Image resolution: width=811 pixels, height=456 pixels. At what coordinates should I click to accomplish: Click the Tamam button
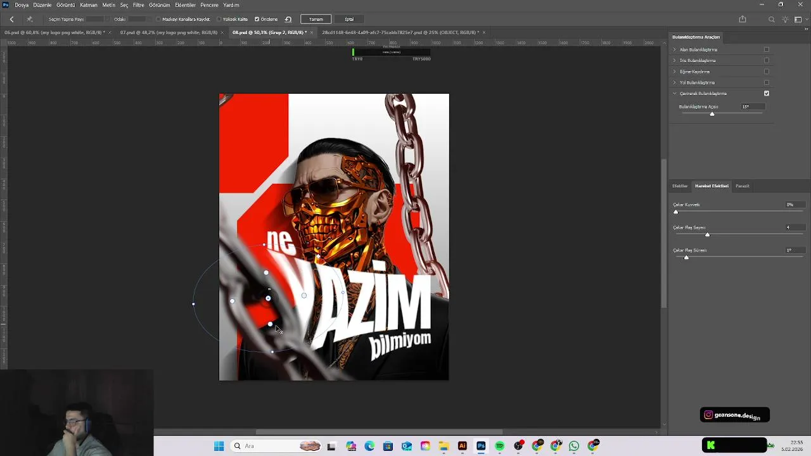click(316, 19)
